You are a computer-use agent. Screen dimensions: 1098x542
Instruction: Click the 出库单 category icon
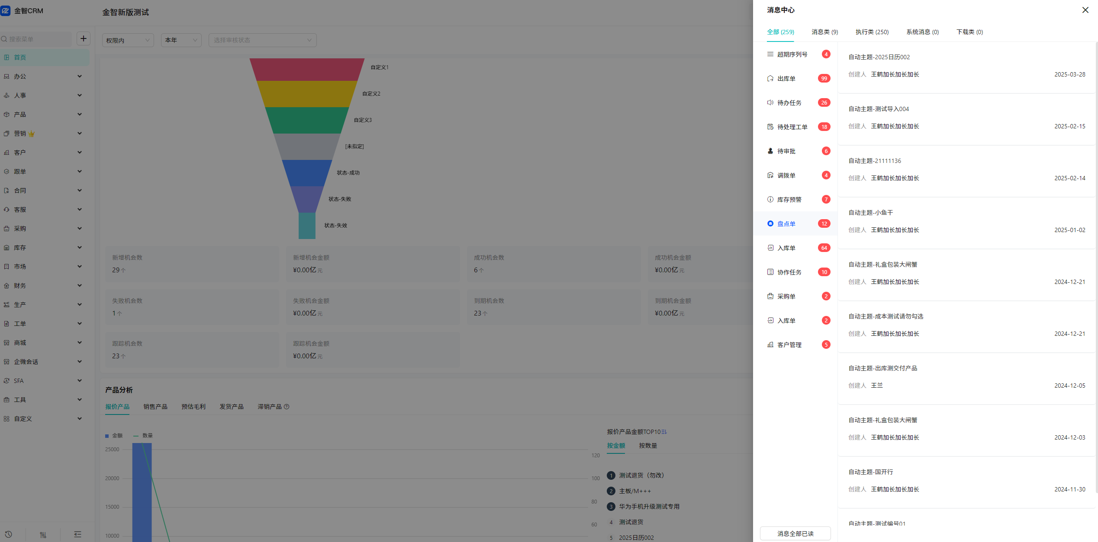click(770, 78)
